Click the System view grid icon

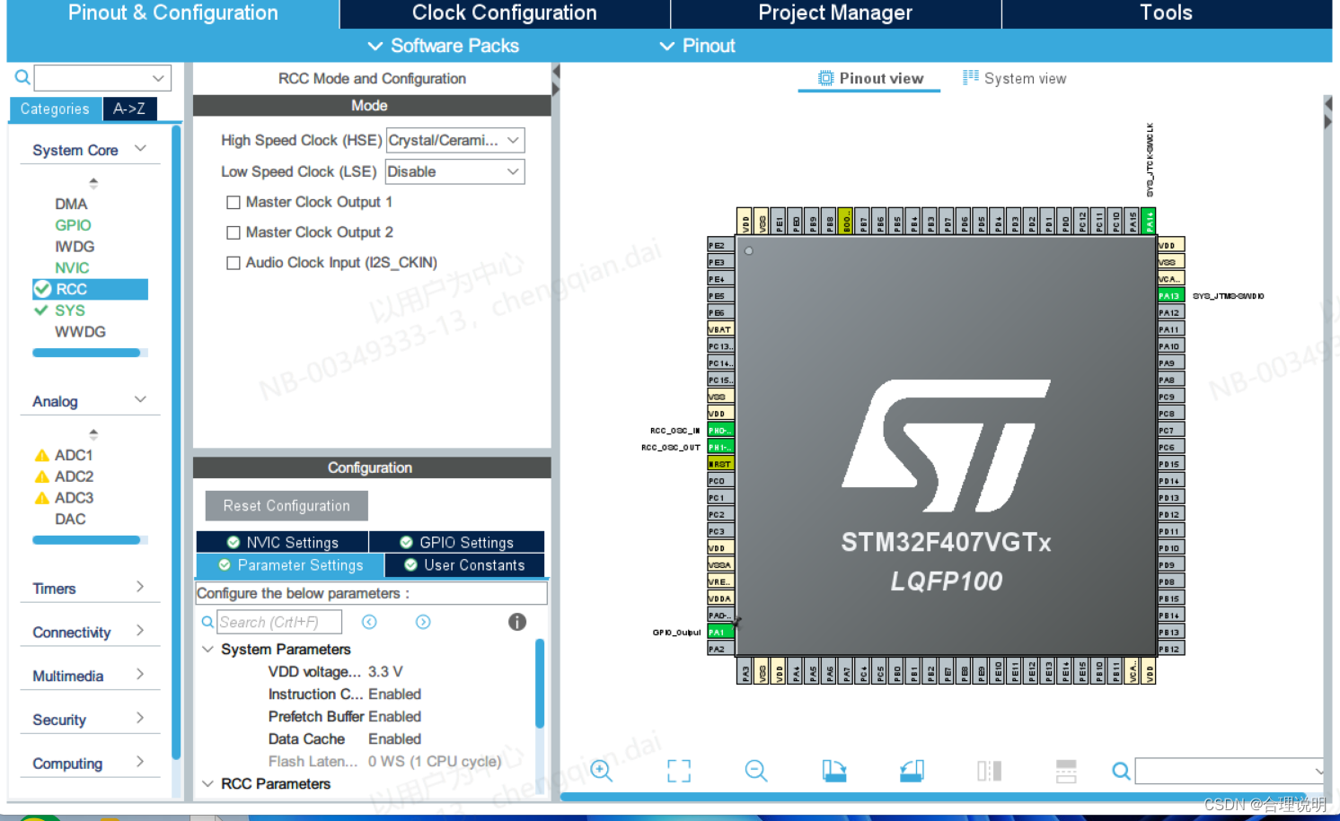[971, 77]
